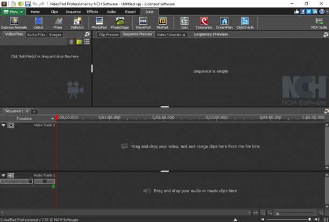Launch Disketch disc label tool

(77, 23)
